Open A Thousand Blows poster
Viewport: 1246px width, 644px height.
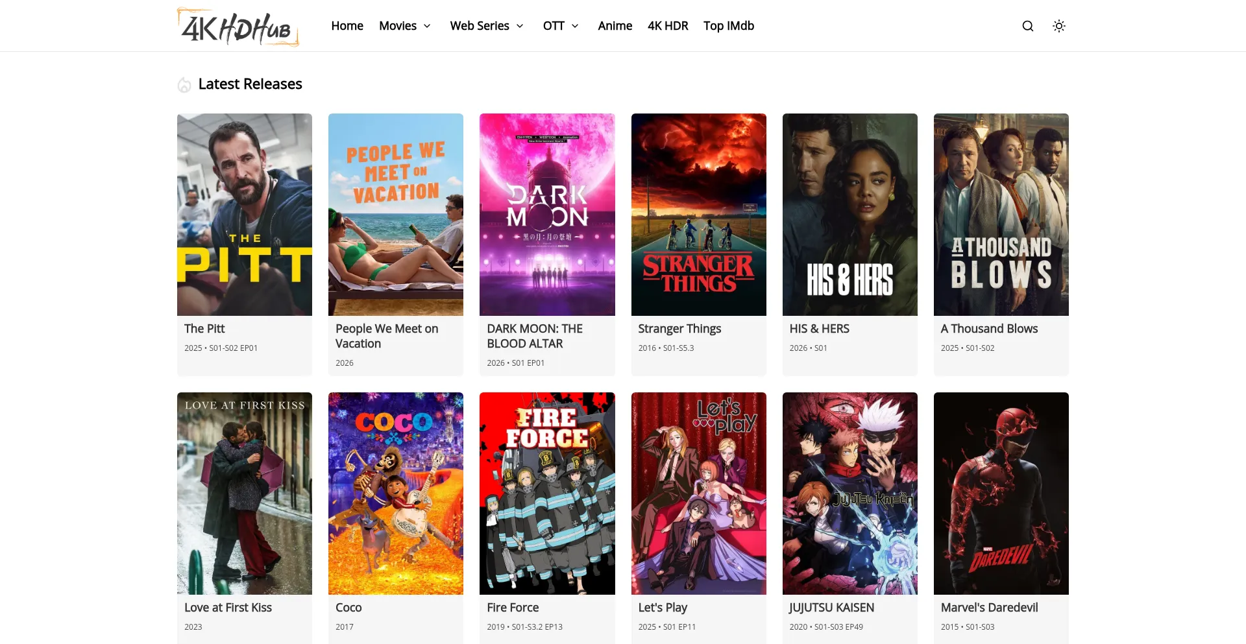(x=1001, y=215)
